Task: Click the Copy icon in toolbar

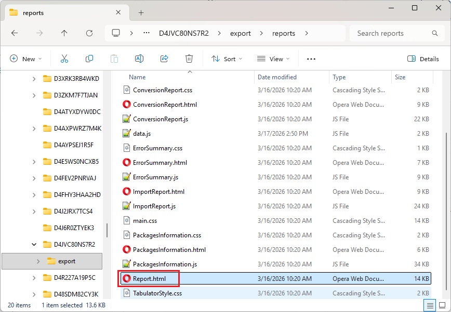Action: tap(89, 59)
